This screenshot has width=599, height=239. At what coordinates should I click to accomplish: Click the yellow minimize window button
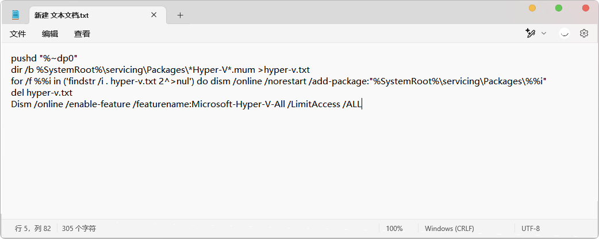(532, 8)
